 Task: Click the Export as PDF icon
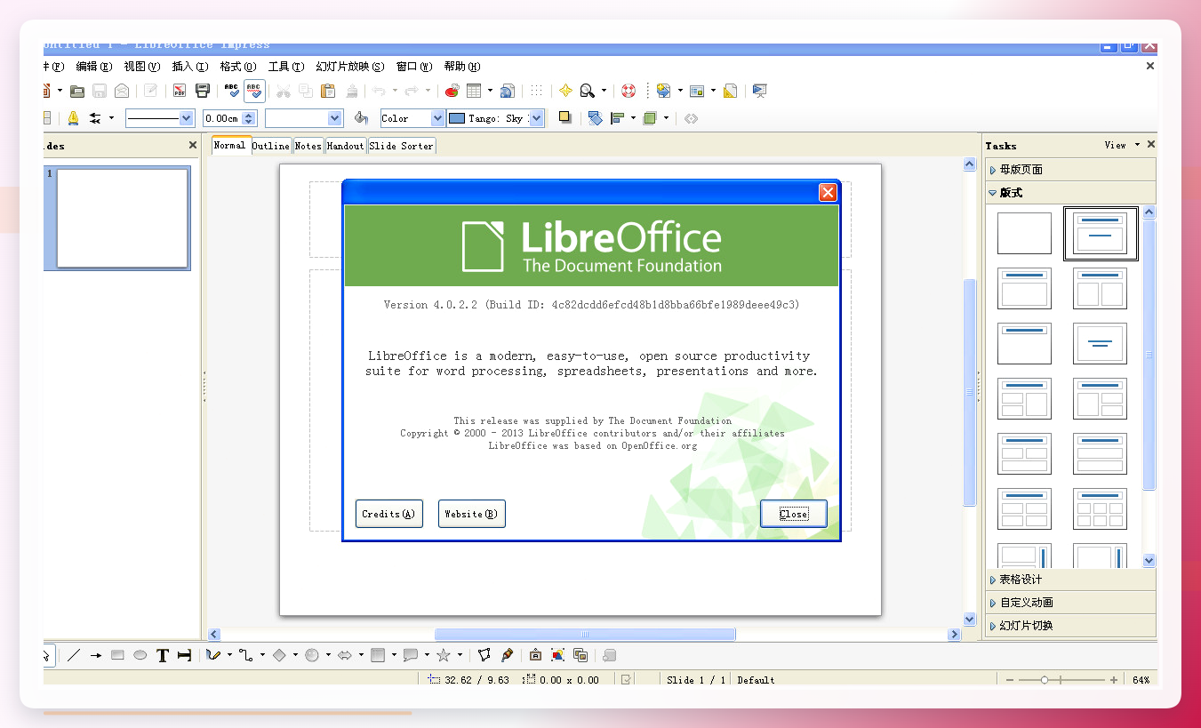click(180, 91)
